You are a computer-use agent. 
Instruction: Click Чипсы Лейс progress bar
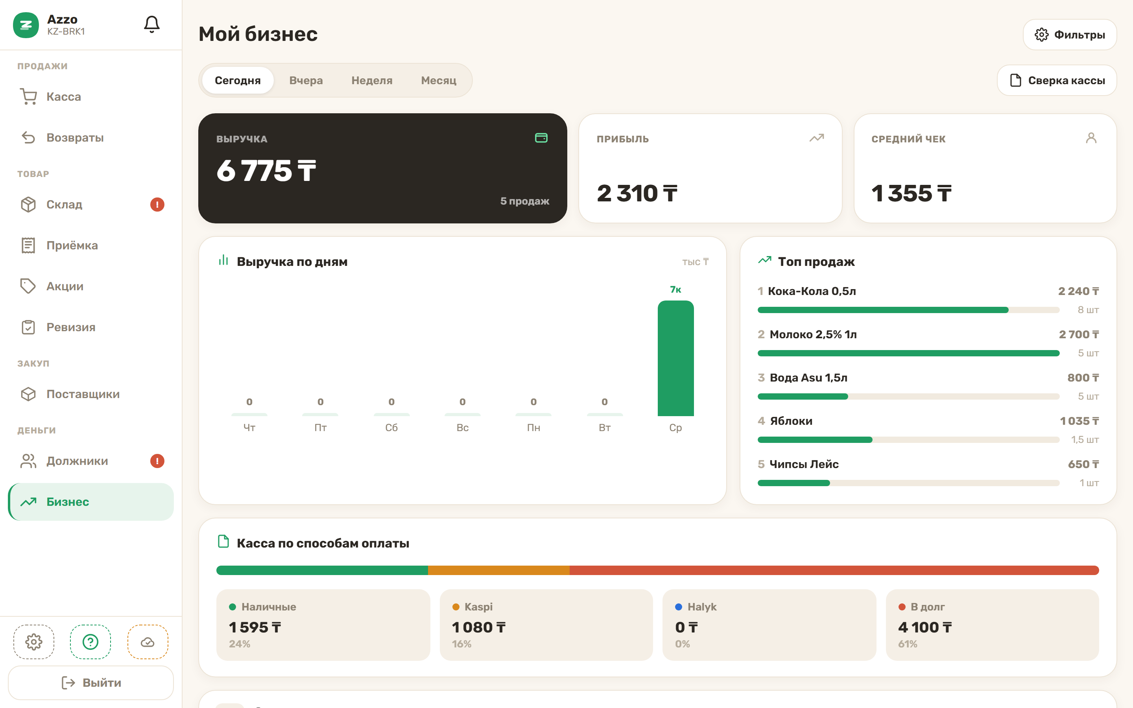click(908, 483)
